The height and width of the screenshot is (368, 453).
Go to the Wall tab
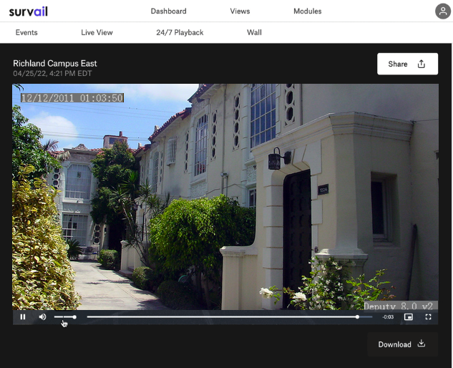tap(254, 32)
